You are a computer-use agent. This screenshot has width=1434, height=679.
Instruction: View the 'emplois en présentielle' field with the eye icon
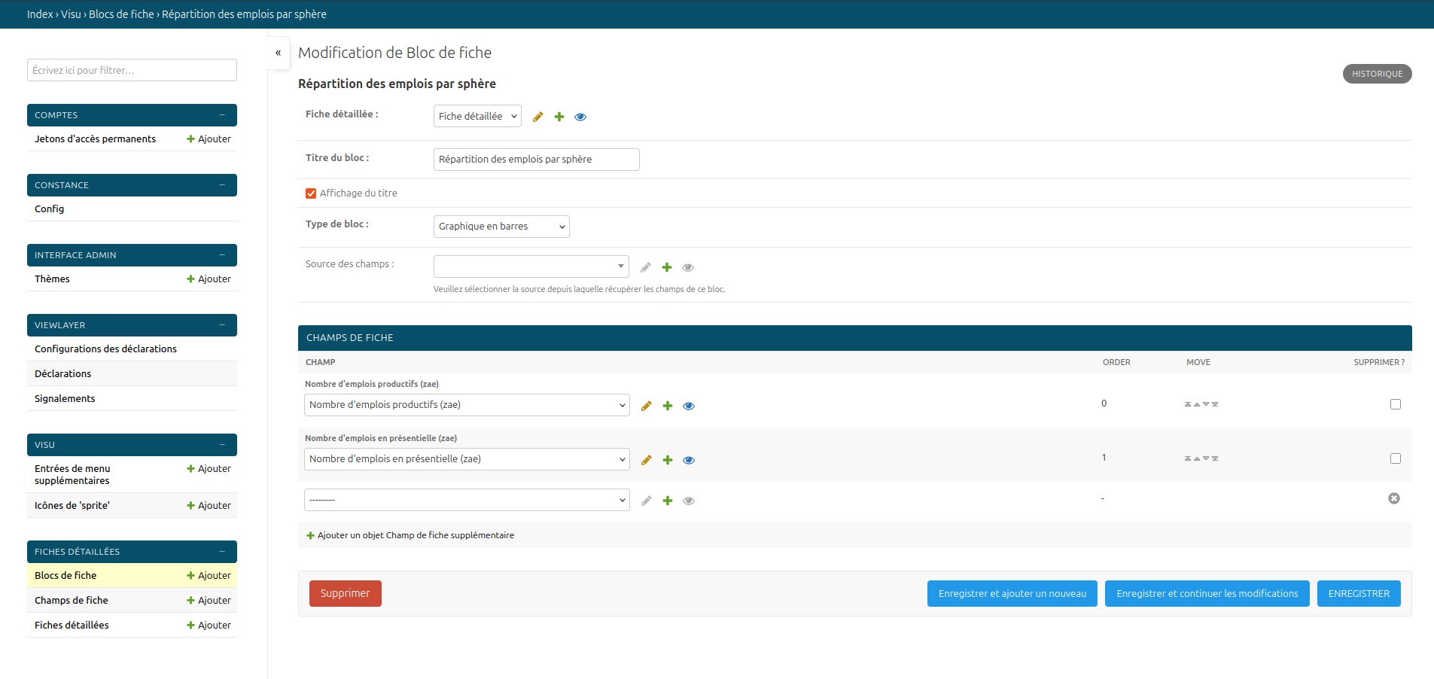689,460
